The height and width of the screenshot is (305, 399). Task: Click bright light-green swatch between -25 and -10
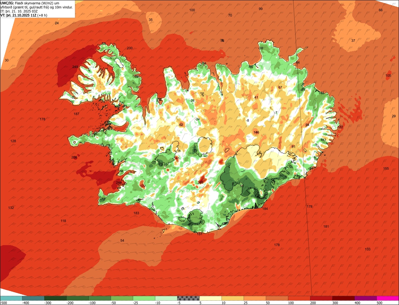pyautogui.click(x=144, y=298)
